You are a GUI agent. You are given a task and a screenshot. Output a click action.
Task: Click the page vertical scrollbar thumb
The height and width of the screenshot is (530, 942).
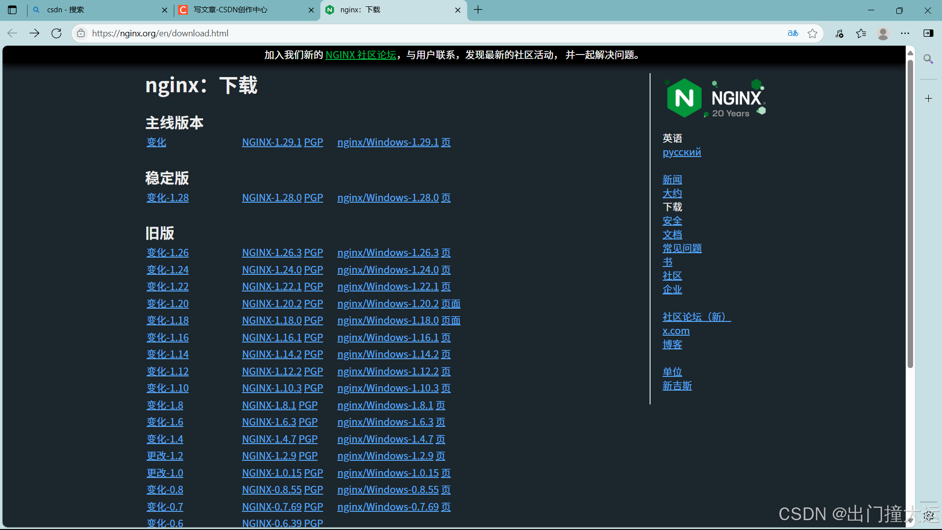[x=910, y=213]
